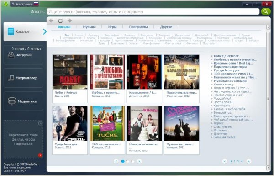Image resolution: width=274 pixels, height=176 pixels.
Task: Open Настройки settings with wrench icon
Action: pos(22,4)
